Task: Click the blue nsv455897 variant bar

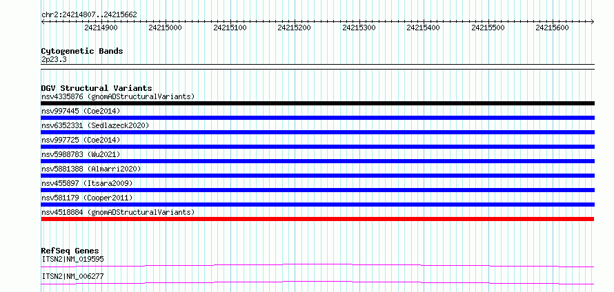Action: (x=317, y=190)
